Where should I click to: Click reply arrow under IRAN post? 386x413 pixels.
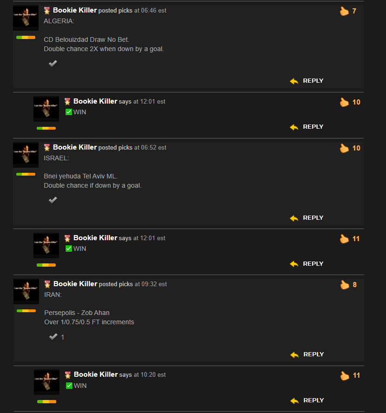click(294, 355)
